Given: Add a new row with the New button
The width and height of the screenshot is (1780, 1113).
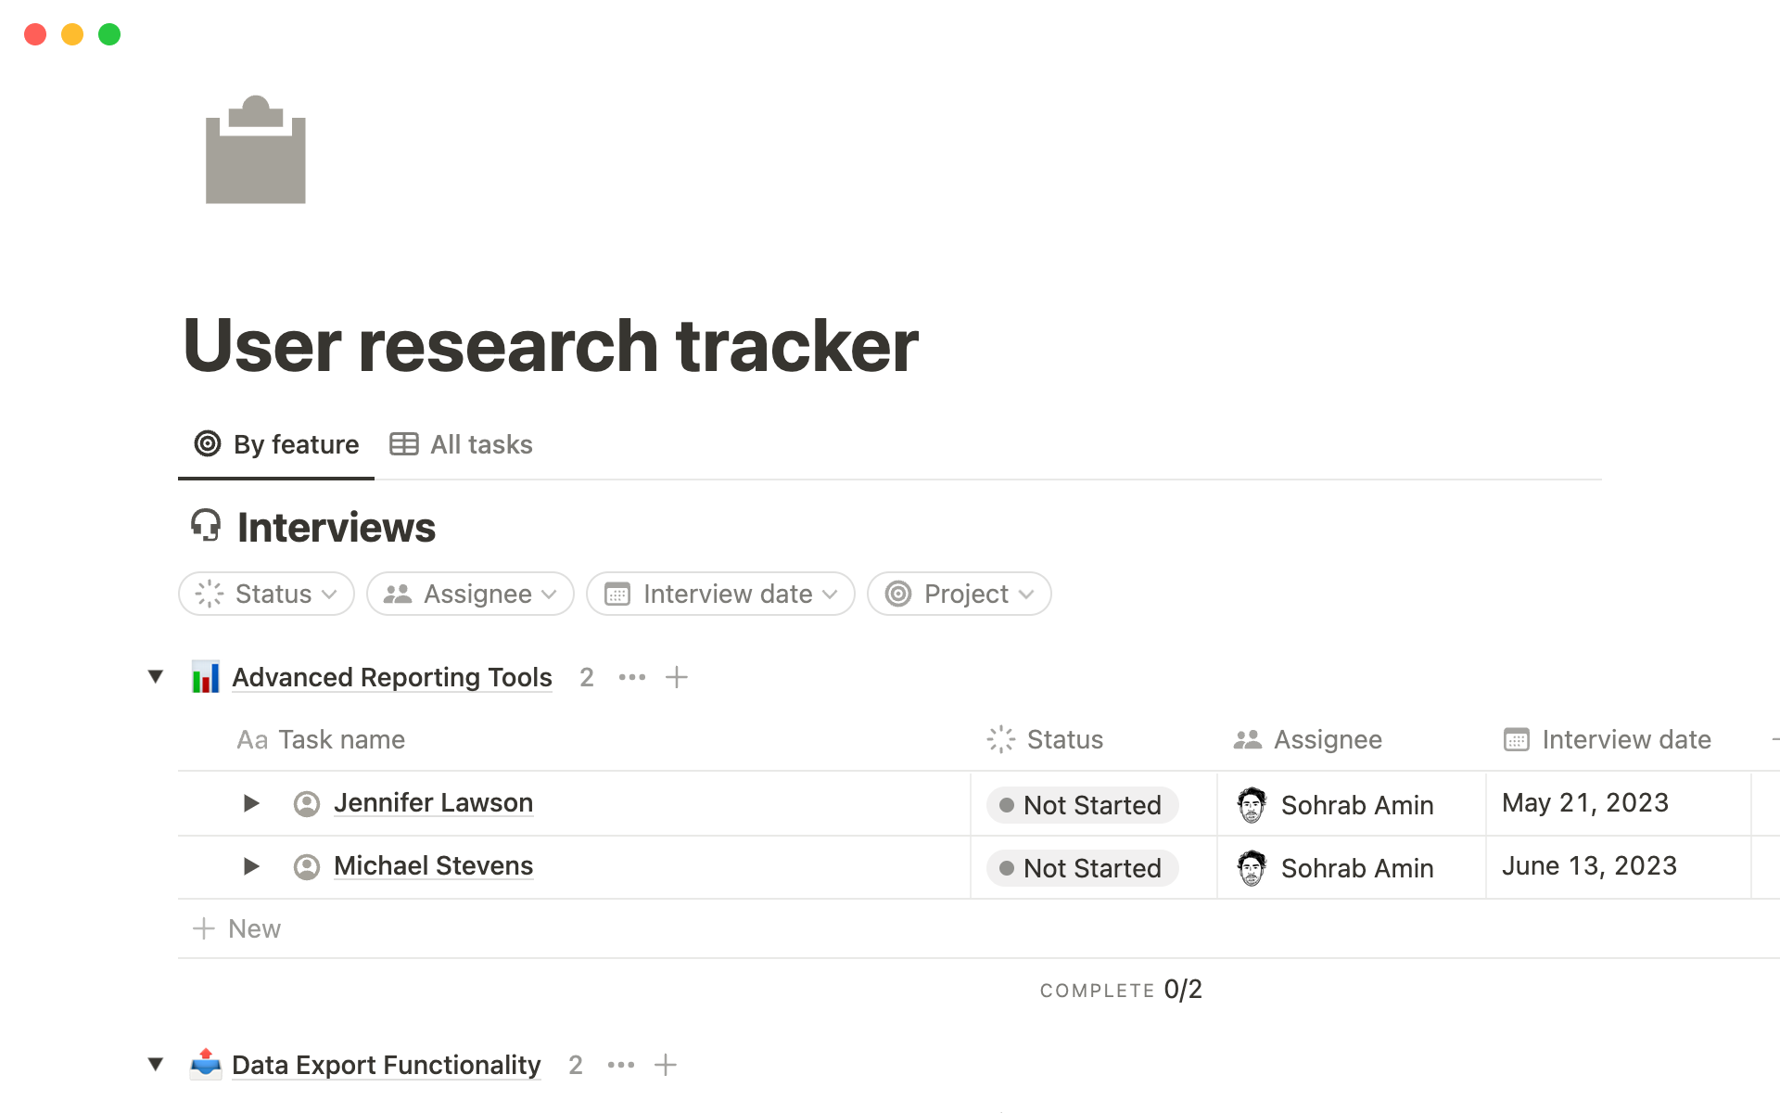Looking at the screenshot, I should coord(237,928).
